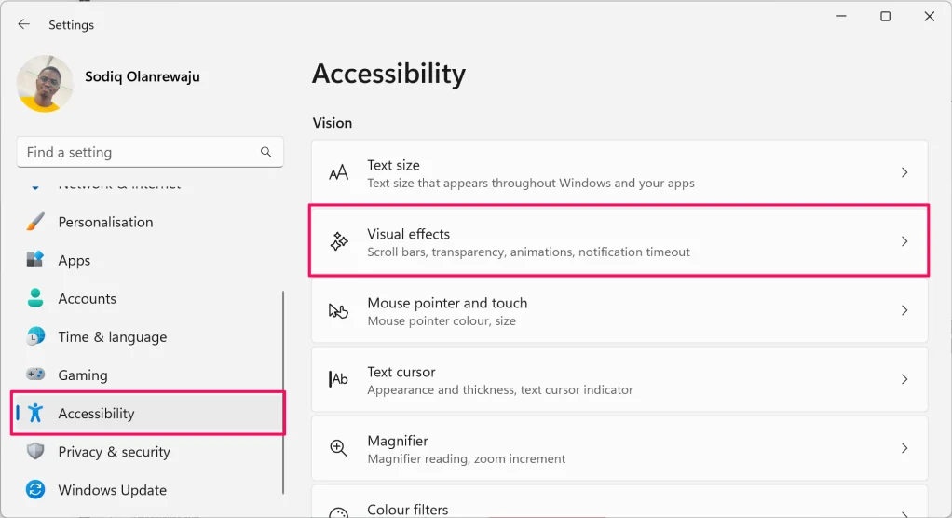Open Text cursor chevron arrow
The image size is (952, 518).
[x=904, y=380]
